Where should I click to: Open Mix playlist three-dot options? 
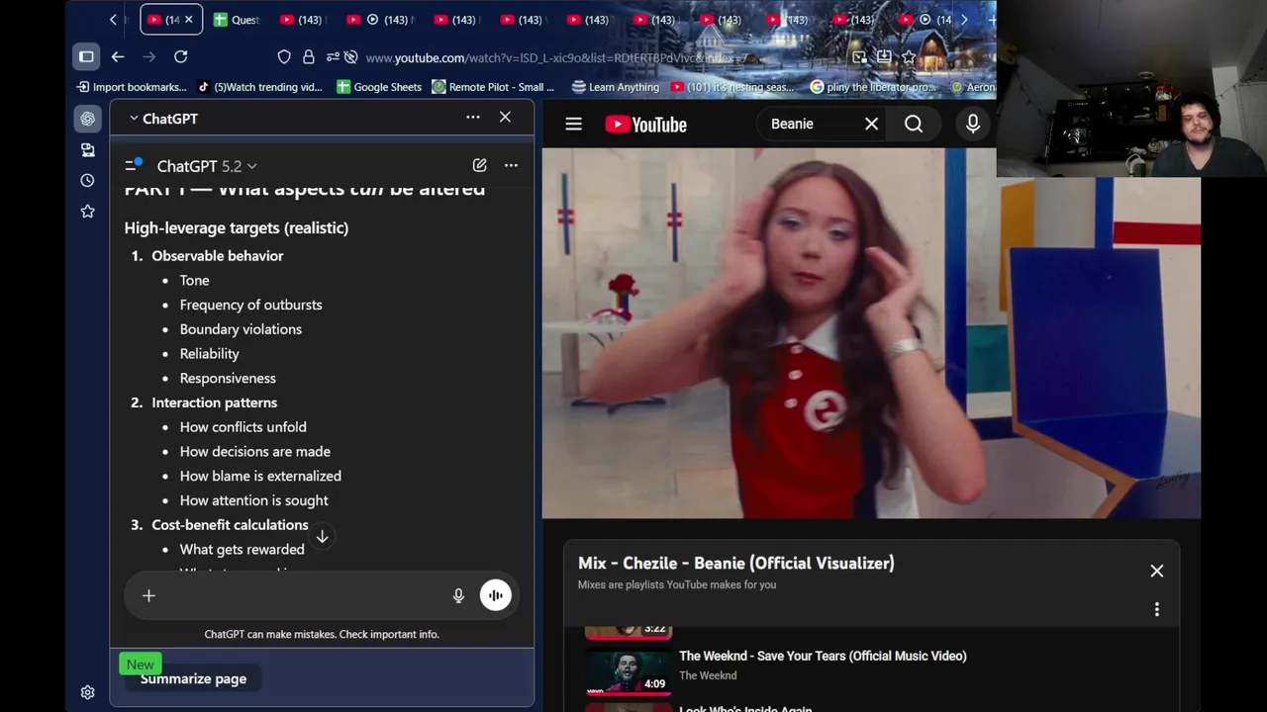coord(1156,609)
